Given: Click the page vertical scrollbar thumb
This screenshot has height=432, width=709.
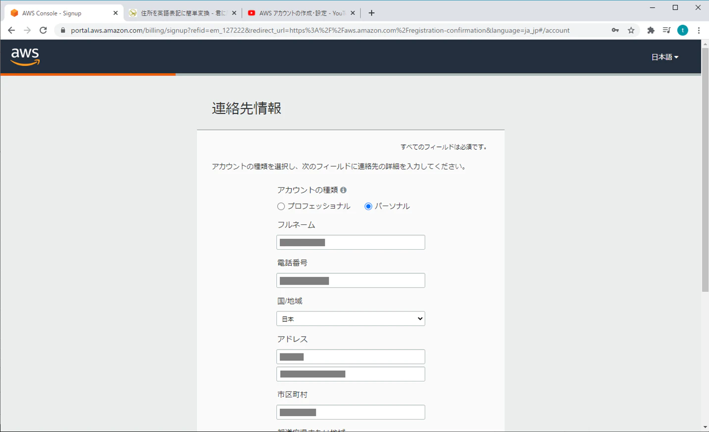Looking at the screenshot, I should [x=705, y=170].
